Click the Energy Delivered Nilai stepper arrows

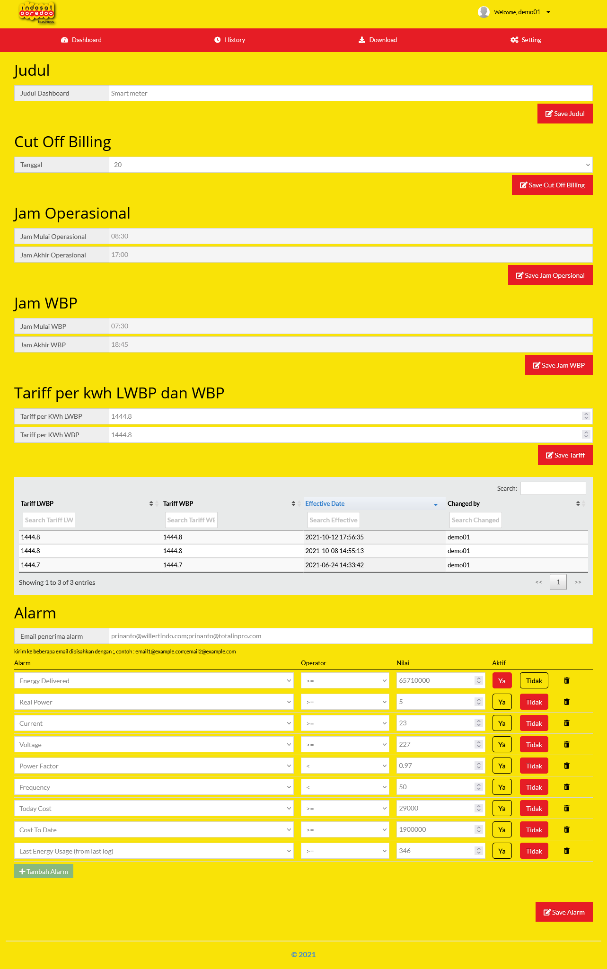479,680
